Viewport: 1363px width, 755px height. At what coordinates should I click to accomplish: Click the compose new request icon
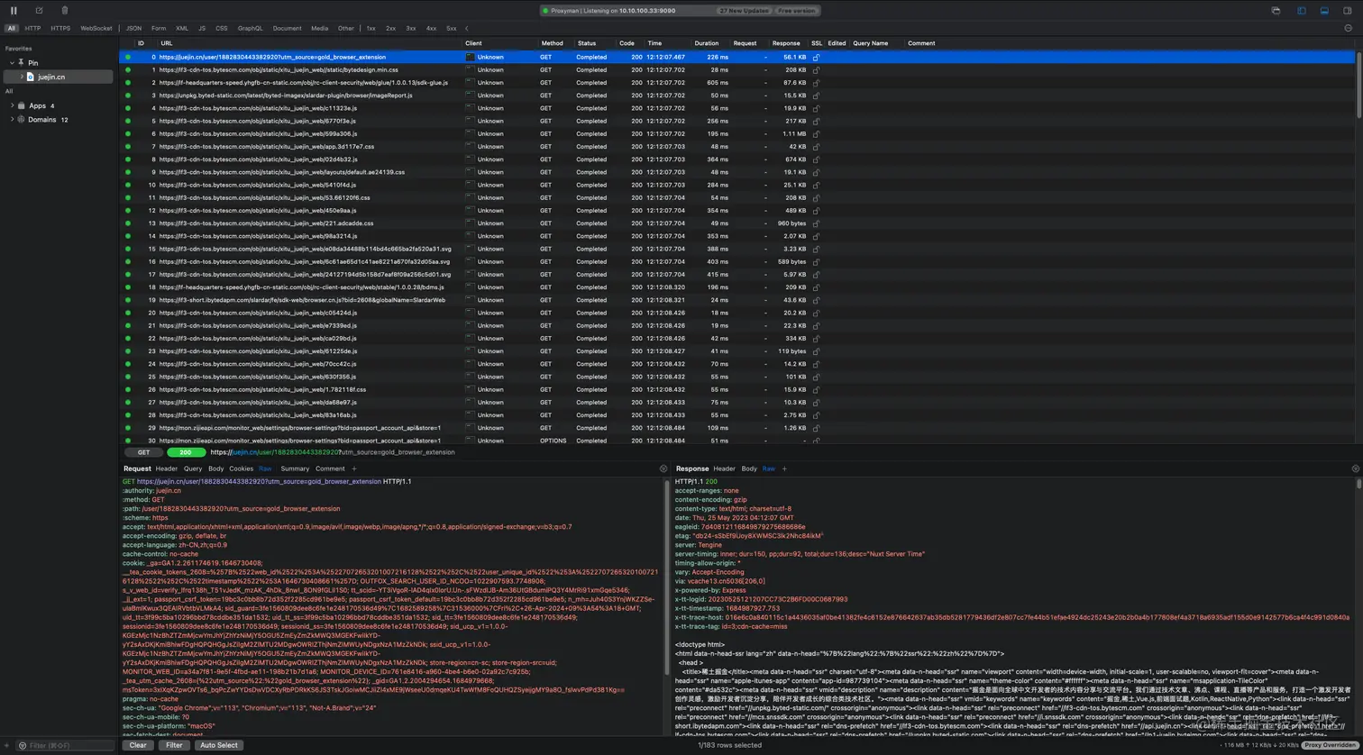39,11
